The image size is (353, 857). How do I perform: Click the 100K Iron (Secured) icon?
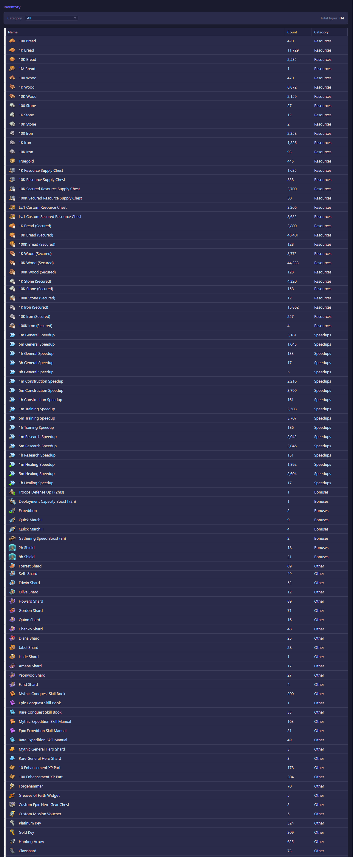pyautogui.click(x=12, y=326)
